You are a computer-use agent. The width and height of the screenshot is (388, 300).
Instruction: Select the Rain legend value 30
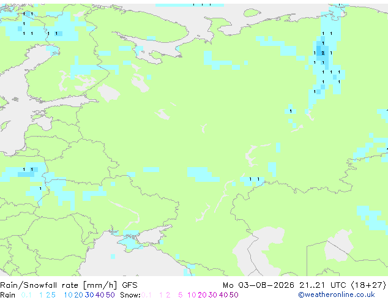pyautogui.click(x=89, y=295)
